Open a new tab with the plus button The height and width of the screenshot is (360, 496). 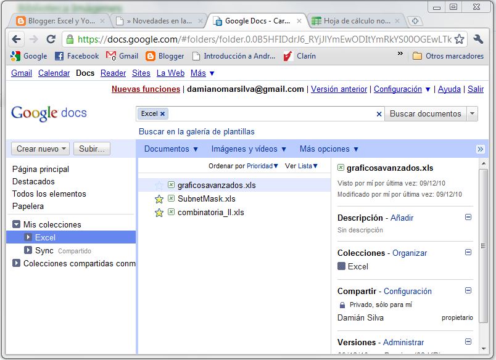pyautogui.click(x=415, y=21)
